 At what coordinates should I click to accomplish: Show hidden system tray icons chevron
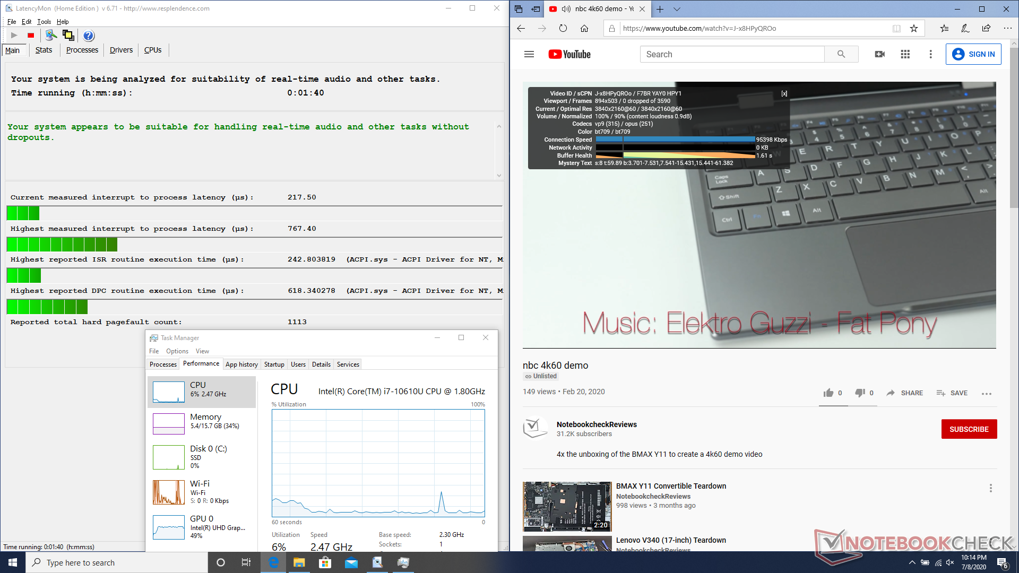click(x=912, y=562)
